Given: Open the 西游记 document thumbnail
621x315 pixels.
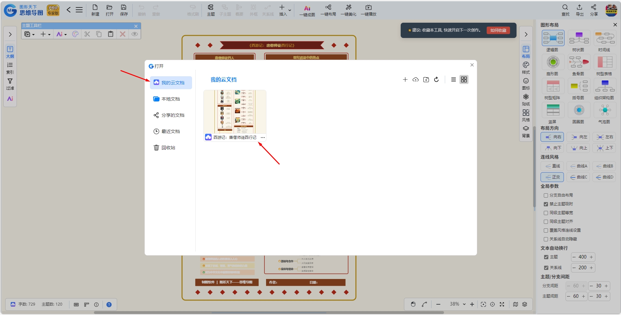Looking at the screenshot, I should (x=235, y=112).
